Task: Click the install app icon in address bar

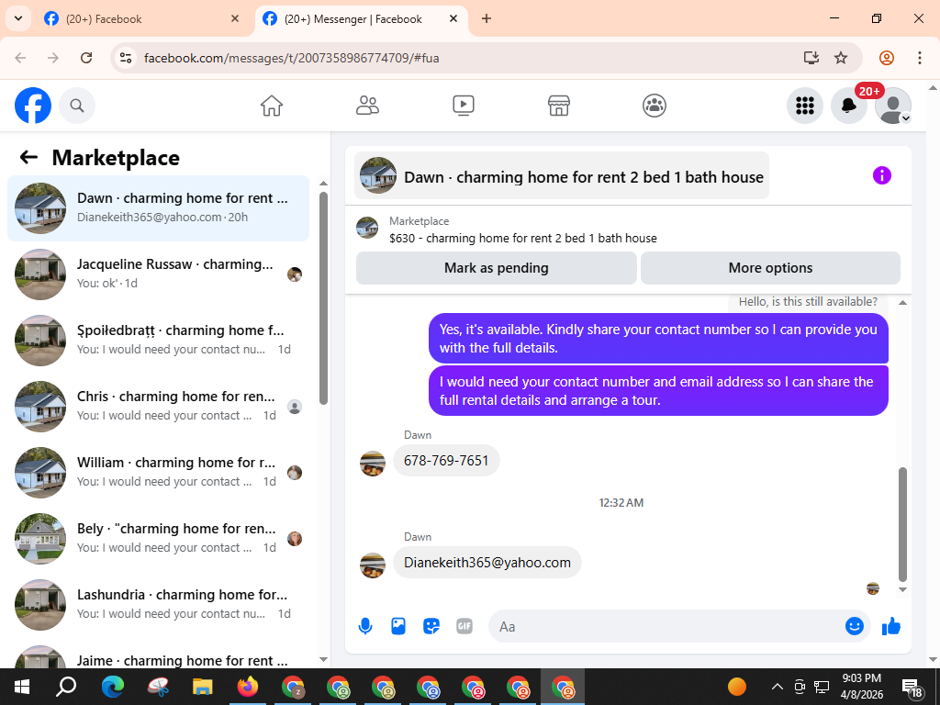Action: [x=811, y=58]
